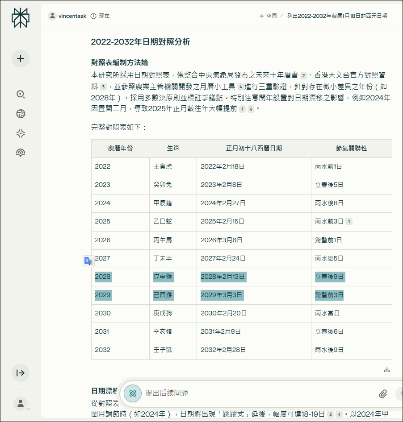Click the 正月初十八西曆日期 column header
The height and width of the screenshot is (422, 403).
(x=254, y=148)
